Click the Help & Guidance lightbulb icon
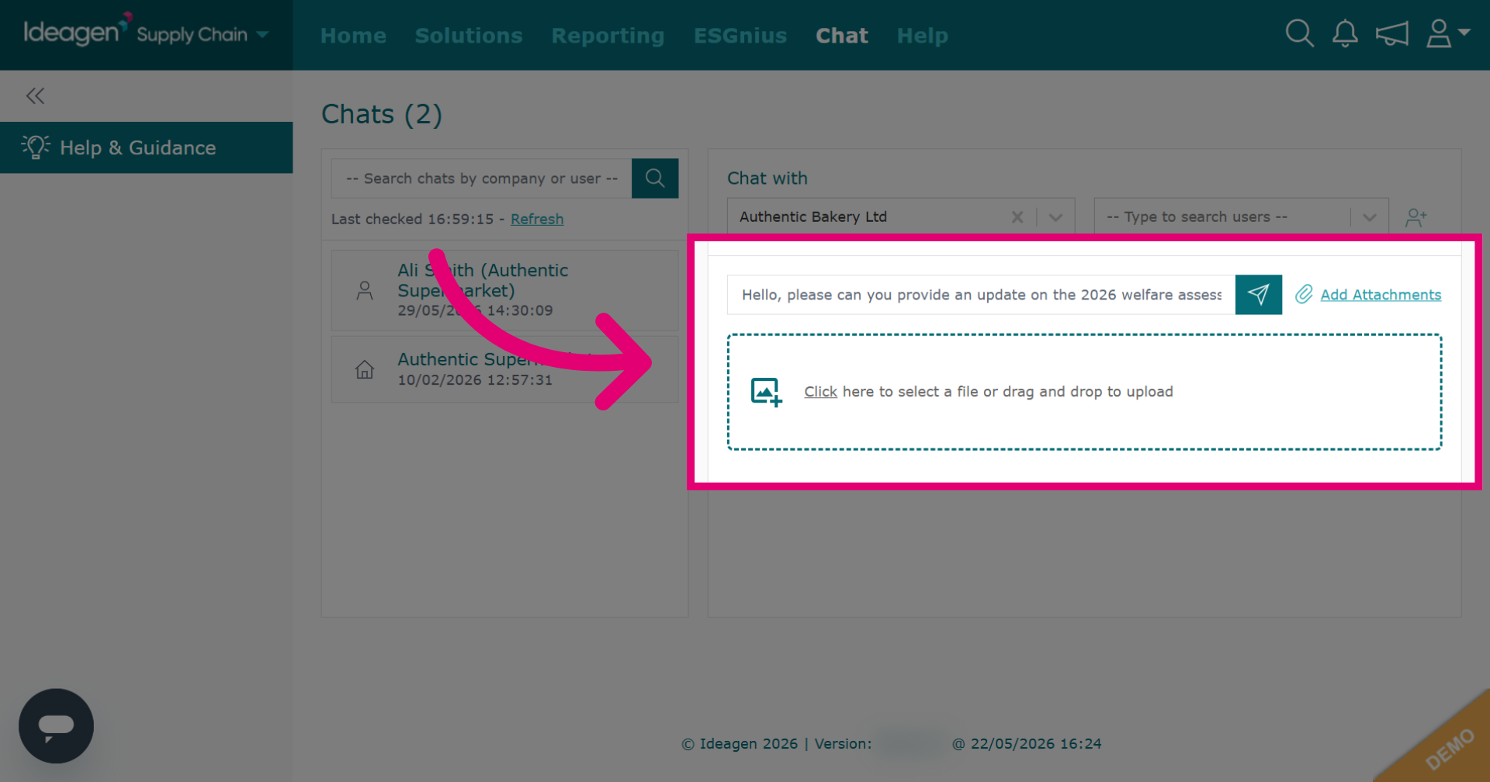Image resolution: width=1490 pixels, height=782 pixels. point(36,147)
